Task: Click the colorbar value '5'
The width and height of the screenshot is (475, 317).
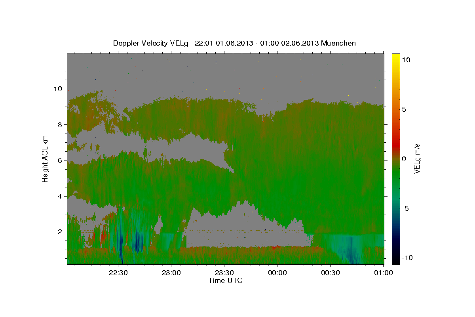Action: (404, 109)
